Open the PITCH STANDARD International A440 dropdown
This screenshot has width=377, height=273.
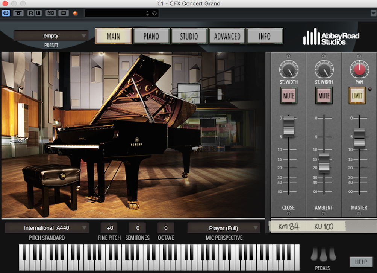[47, 228]
